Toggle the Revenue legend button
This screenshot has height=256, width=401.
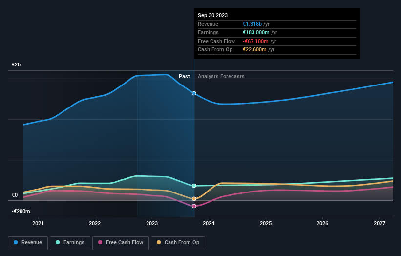28,243
